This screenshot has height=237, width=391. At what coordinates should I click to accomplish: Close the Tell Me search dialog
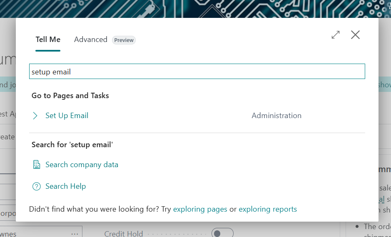355,35
